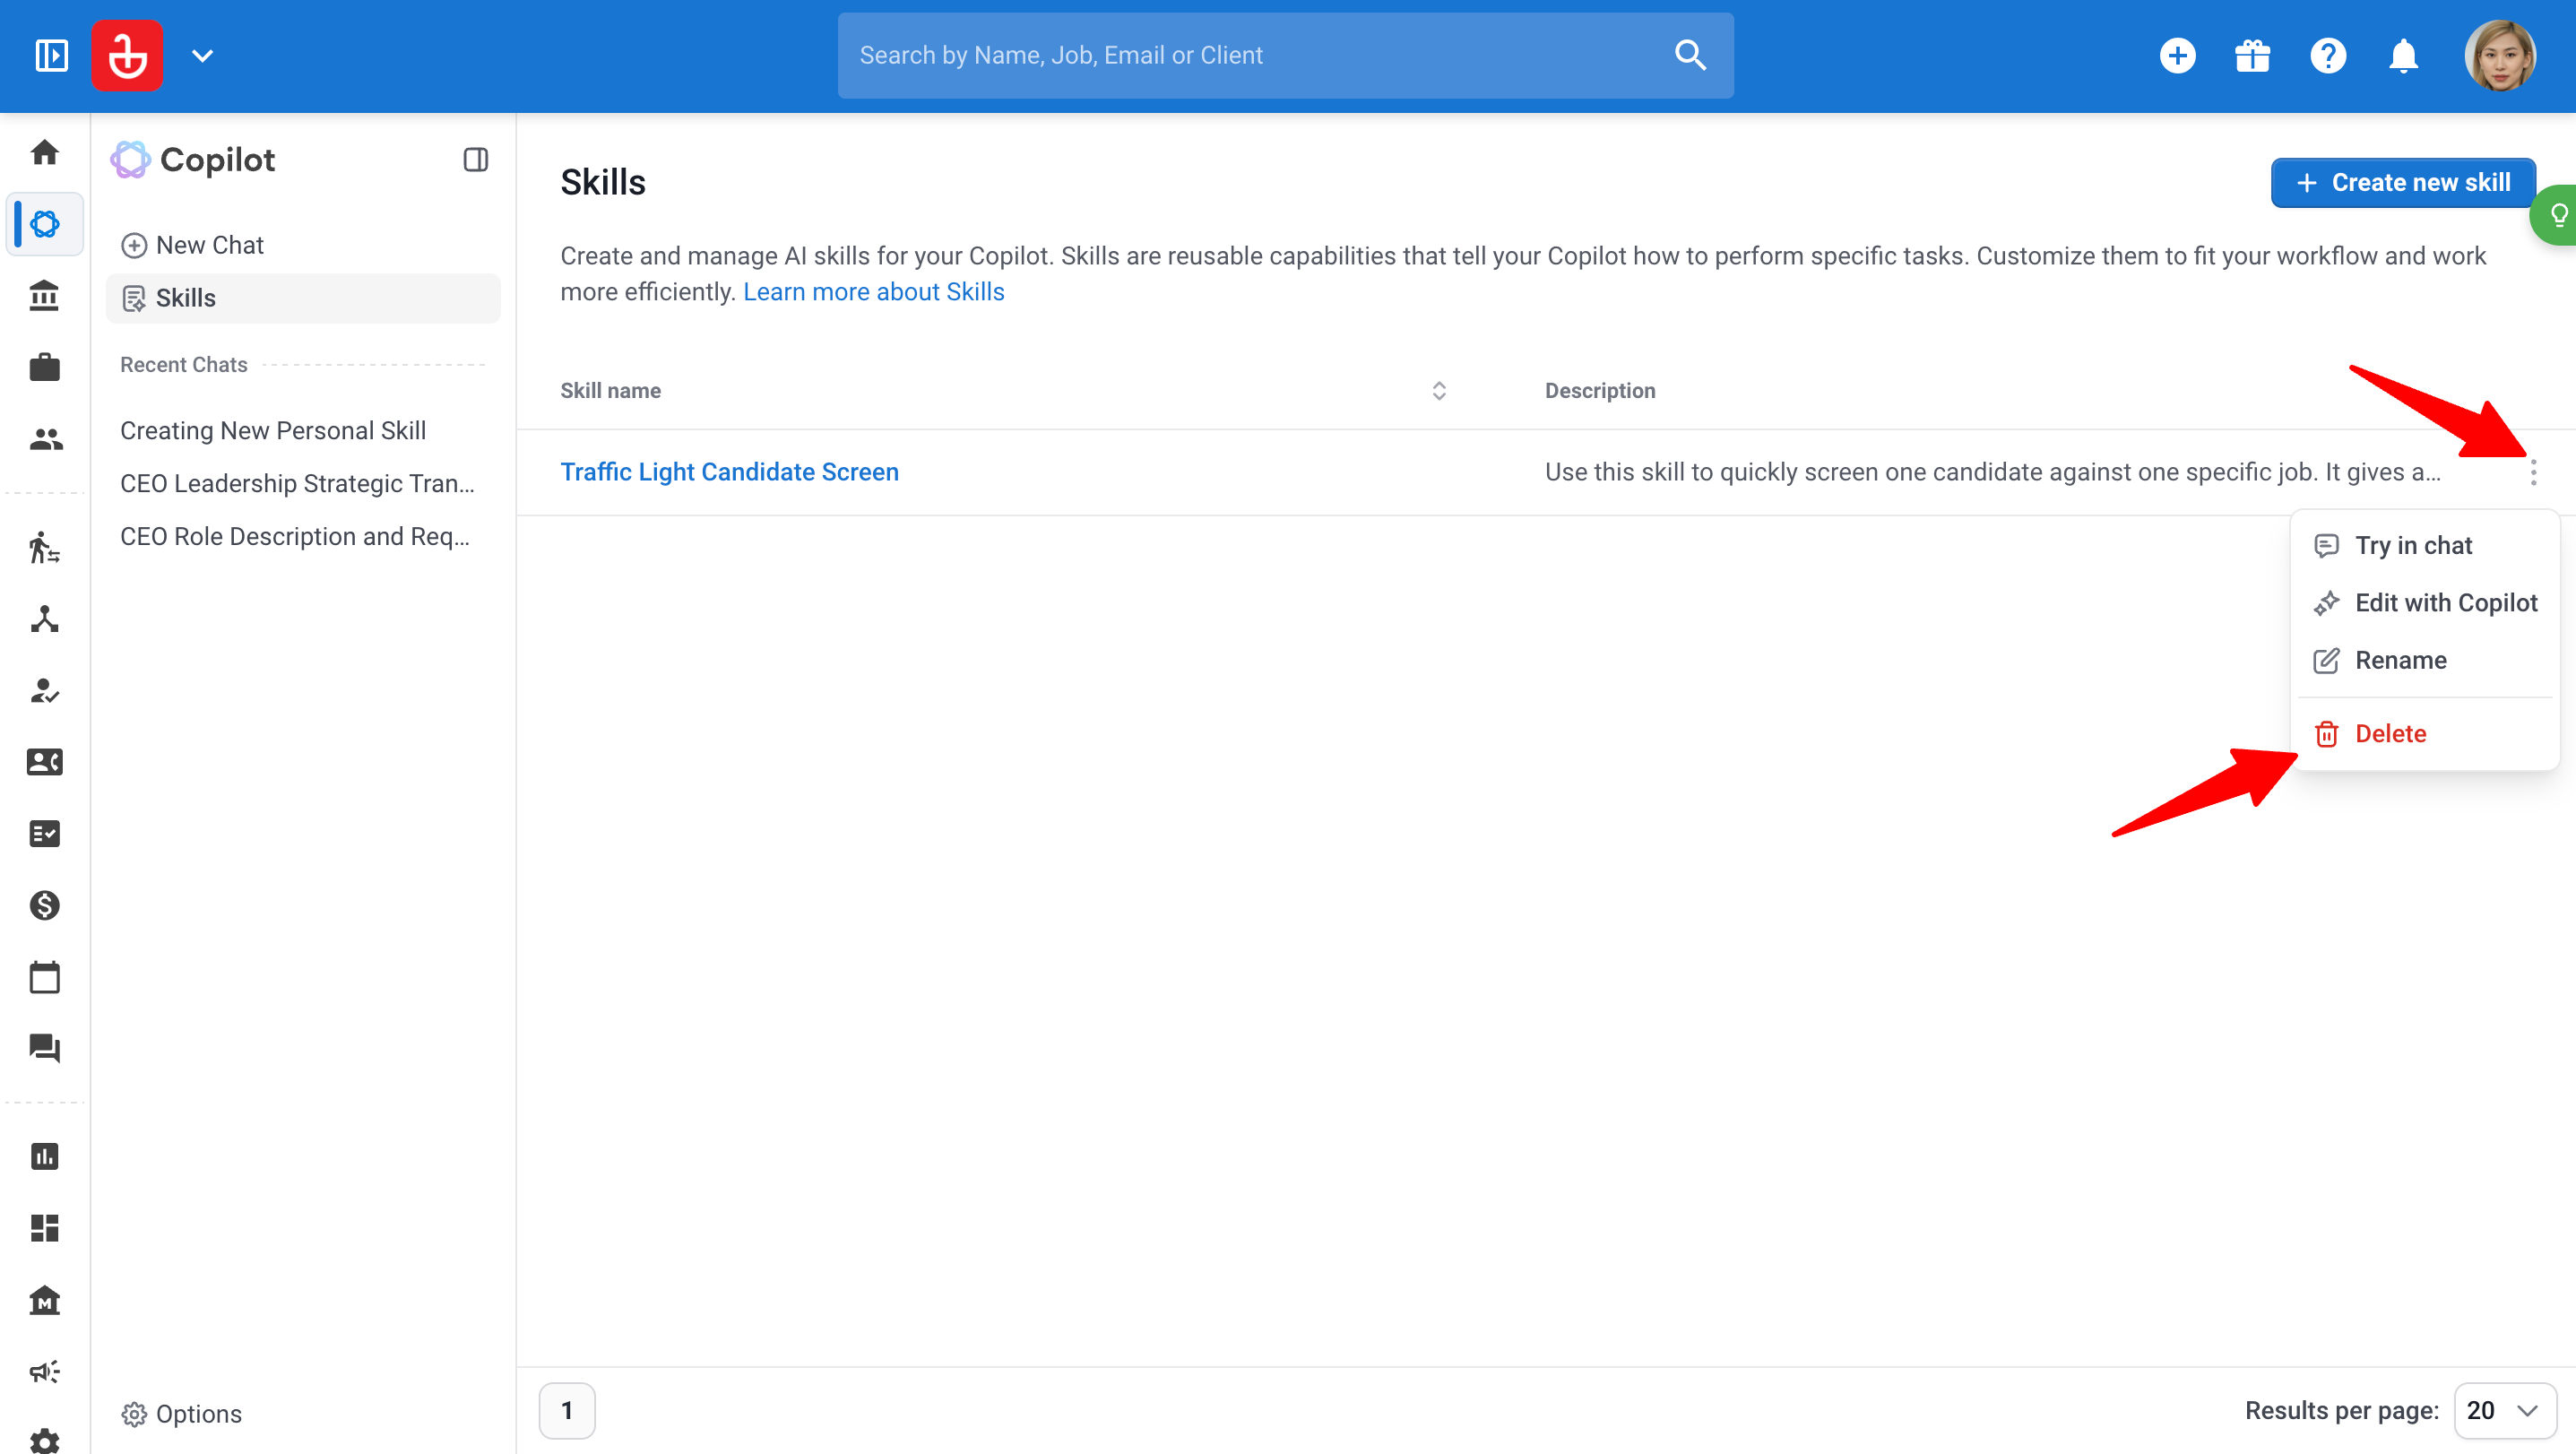Choose Delete from the context menu

(2425, 734)
